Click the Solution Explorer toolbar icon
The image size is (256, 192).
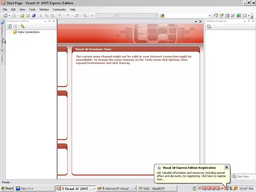click(216, 15)
